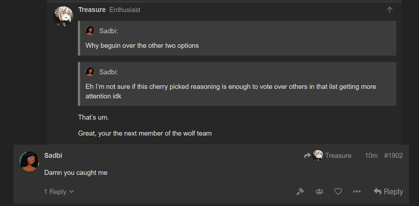
Task: Click post number #1902
Action: (393, 155)
